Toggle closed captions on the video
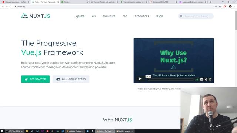Image resolution: width=237 pixels, height=133 pixels. tap(201, 79)
